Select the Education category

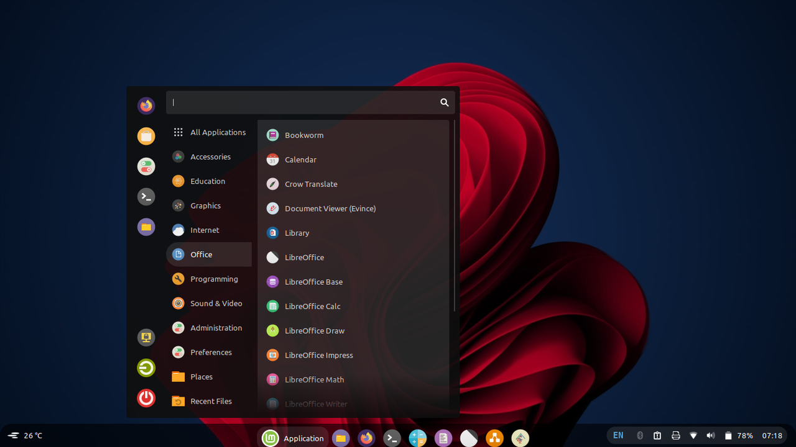pos(209,181)
